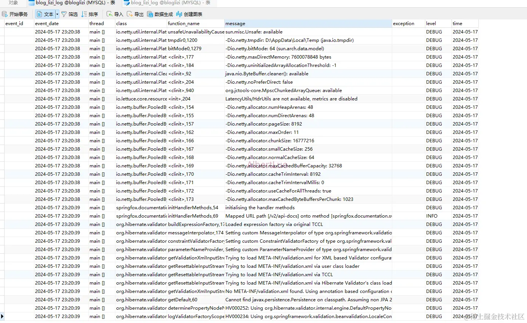Screen dimensions: 527x323
Task: Click the '<clinit>,162' function_name cell
Action: tap(196, 132)
